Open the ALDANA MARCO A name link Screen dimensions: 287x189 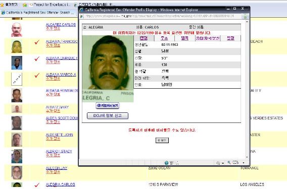point(61,75)
